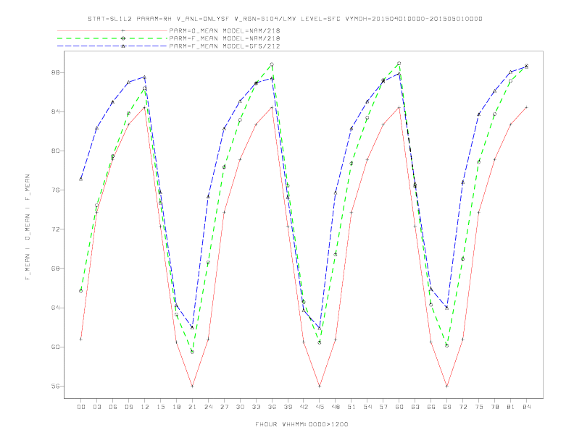The image size is (574, 443).
Task: Click blue GFS triangle data point at hour 00
Action: click(x=81, y=179)
